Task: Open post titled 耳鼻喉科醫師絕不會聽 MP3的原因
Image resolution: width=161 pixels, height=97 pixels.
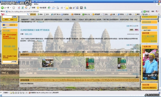Action: point(35,30)
